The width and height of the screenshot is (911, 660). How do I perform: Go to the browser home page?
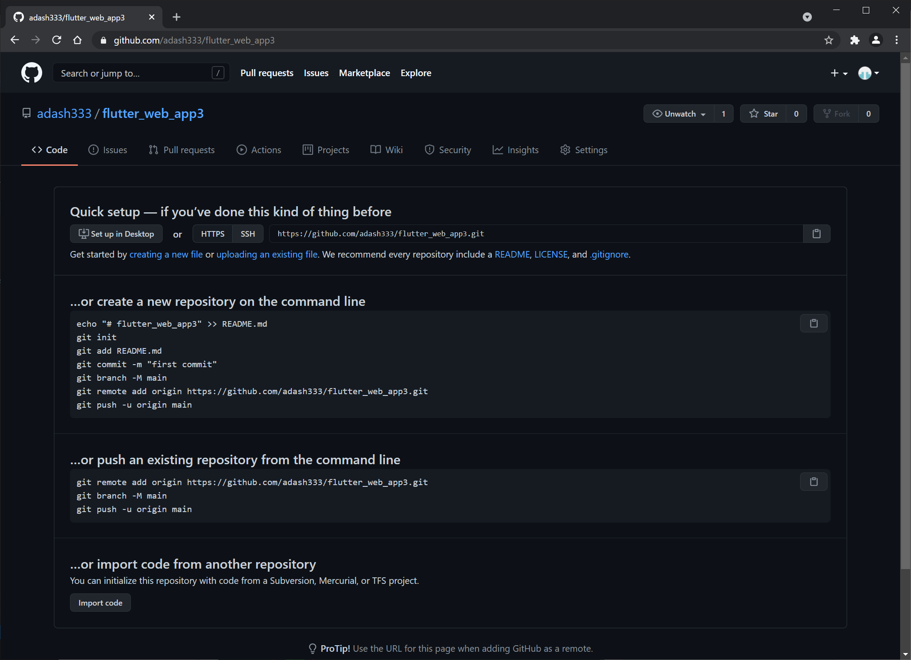tap(77, 40)
